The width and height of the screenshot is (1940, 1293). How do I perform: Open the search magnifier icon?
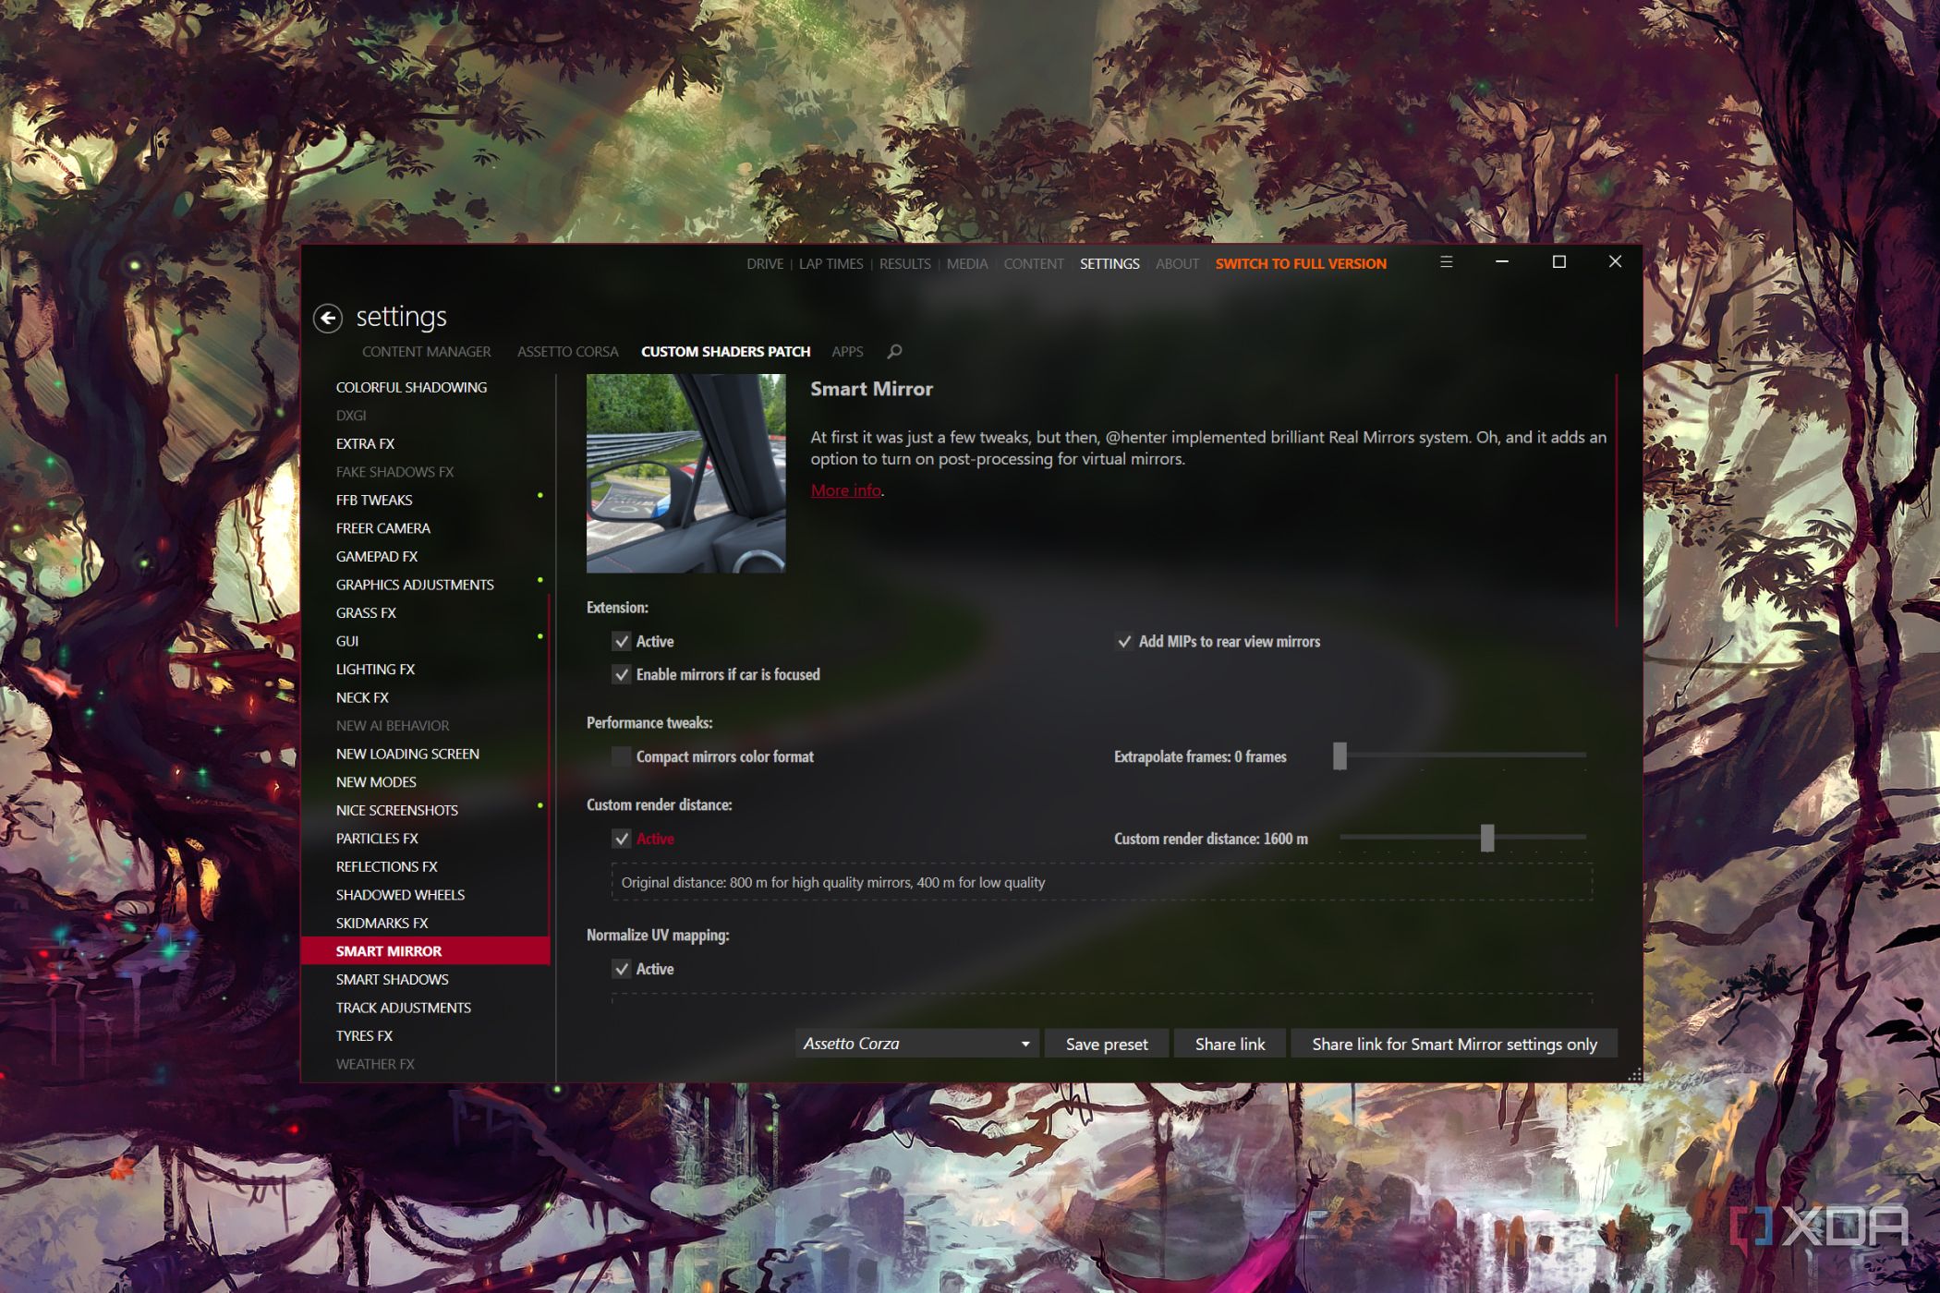(894, 352)
